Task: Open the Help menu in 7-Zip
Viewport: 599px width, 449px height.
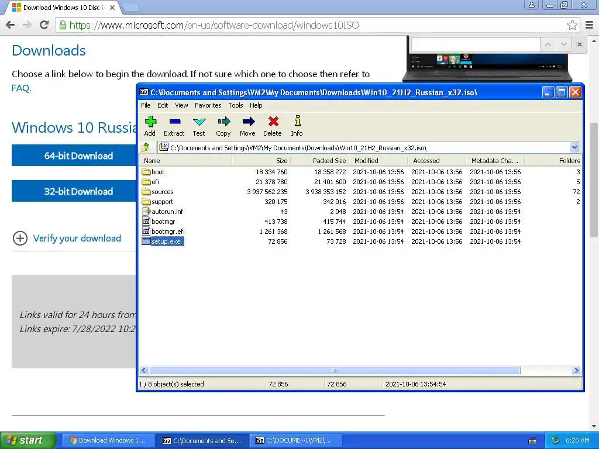Action: point(256,105)
